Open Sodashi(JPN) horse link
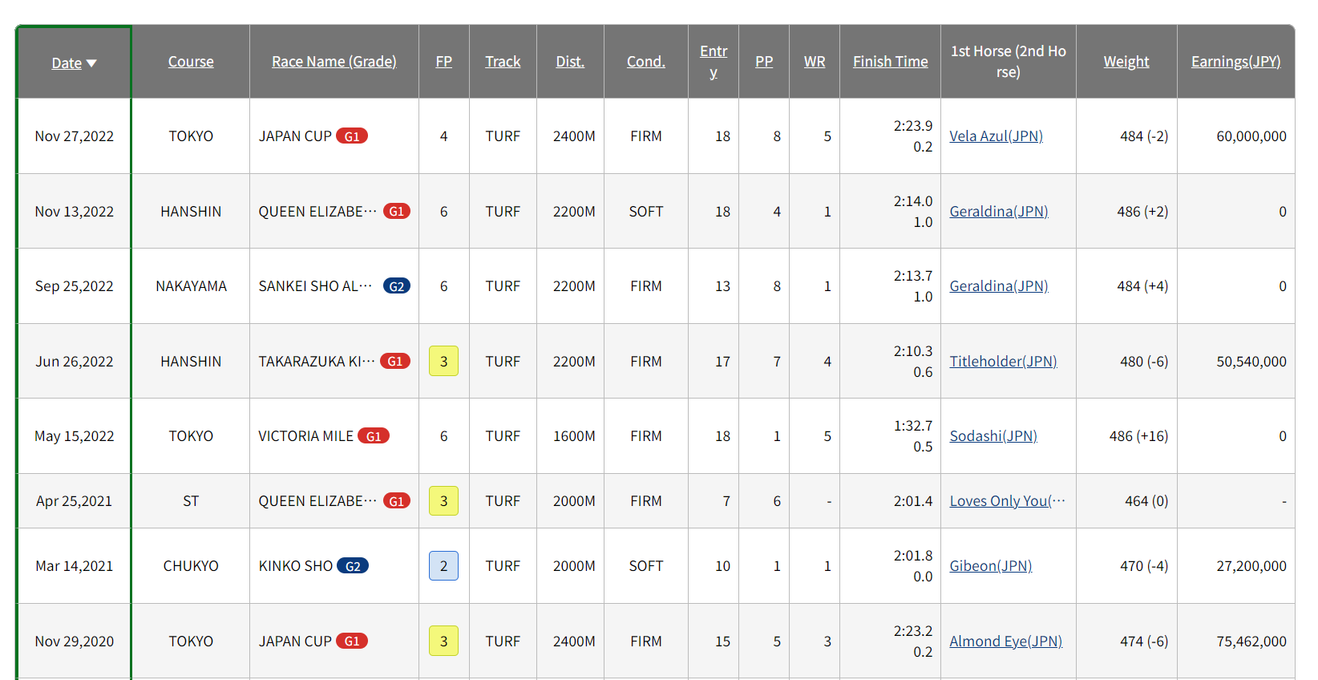 993,436
